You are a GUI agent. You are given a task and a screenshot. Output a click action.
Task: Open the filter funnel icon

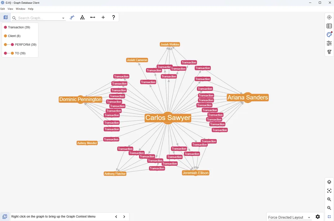click(329, 52)
